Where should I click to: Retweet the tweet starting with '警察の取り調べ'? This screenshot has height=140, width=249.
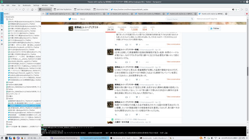126,97
